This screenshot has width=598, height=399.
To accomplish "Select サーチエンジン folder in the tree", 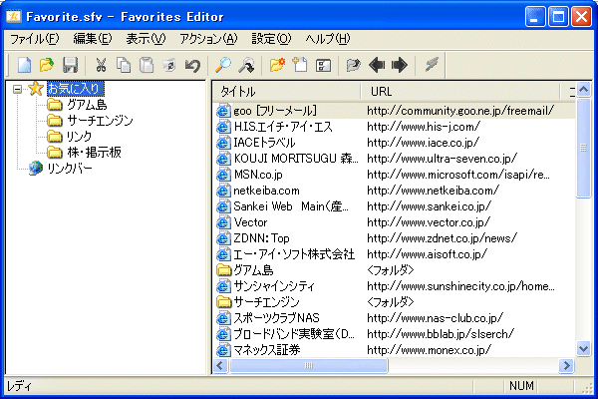I will point(100,121).
